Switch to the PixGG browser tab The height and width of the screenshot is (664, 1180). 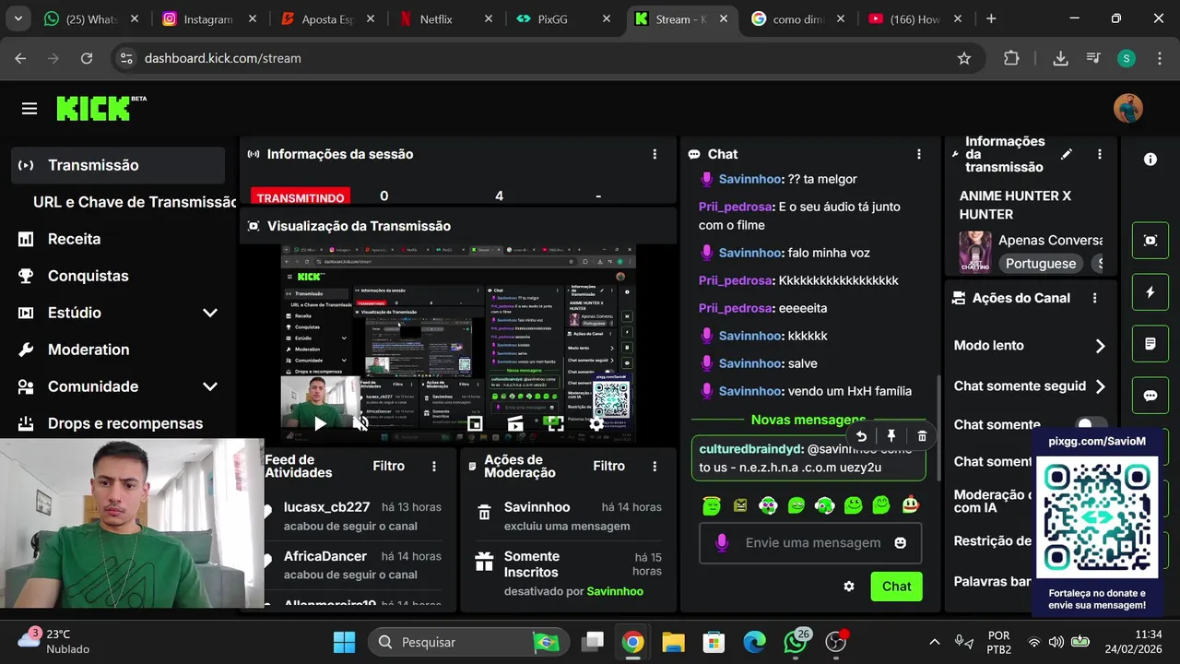[x=563, y=18]
